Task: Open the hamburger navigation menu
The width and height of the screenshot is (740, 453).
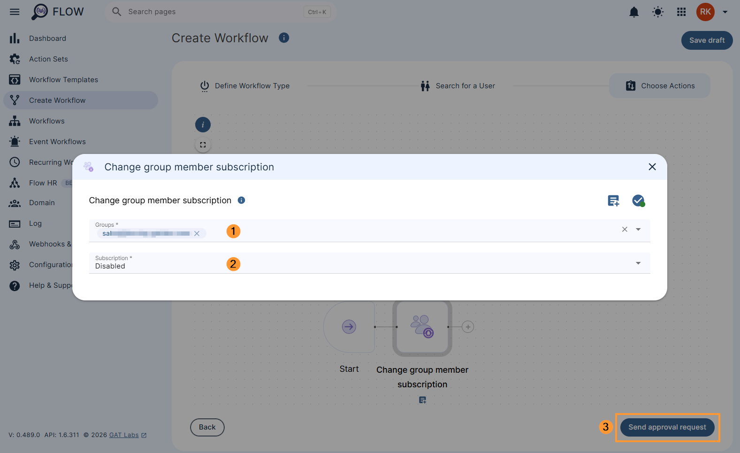Action: (x=15, y=12)
